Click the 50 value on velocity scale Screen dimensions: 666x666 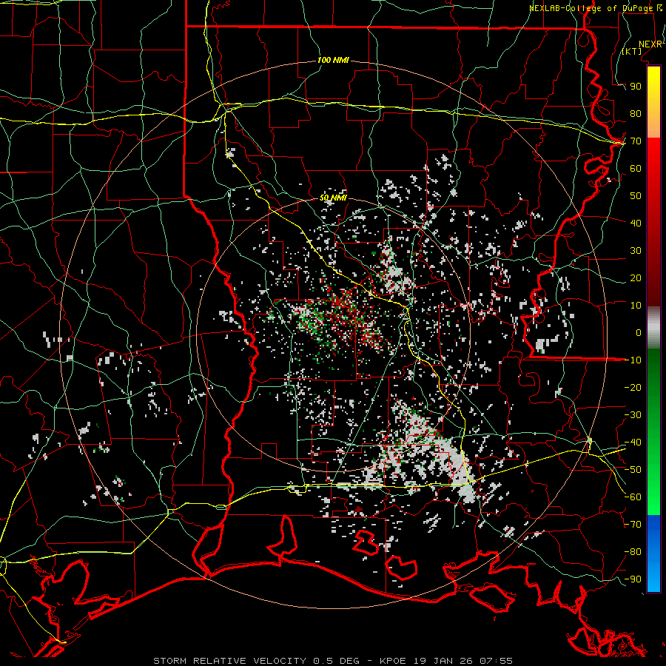(x=636, y=196)
